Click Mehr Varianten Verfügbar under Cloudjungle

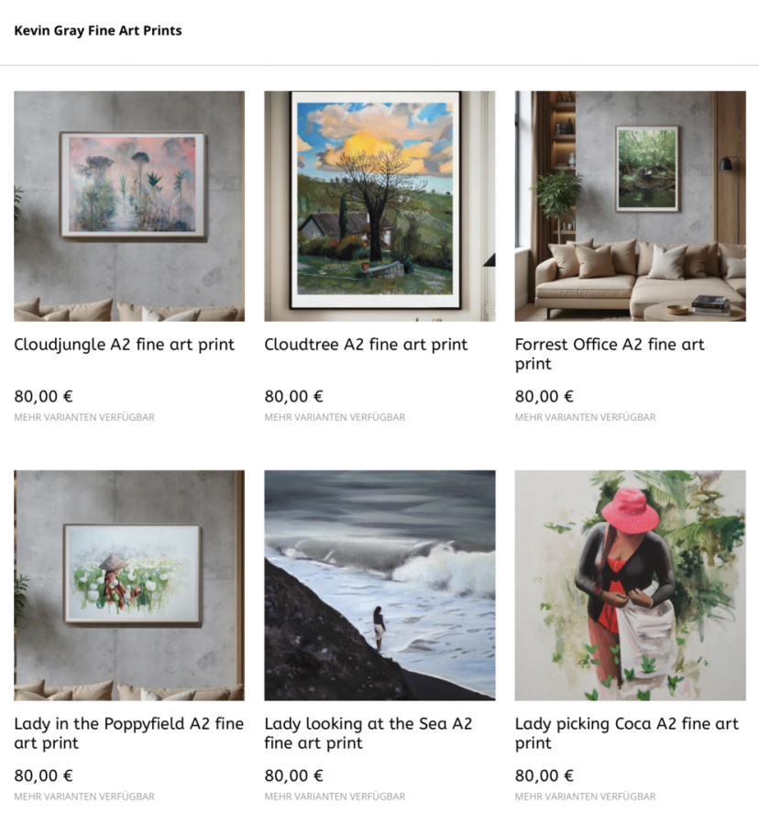click(84, 417)
